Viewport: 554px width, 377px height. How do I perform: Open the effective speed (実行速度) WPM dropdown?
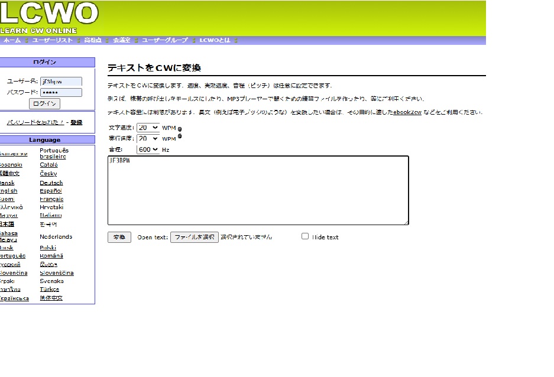click(148, 138)
